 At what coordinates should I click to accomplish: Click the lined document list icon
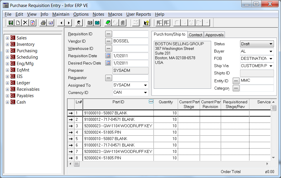(x=123, y=23)
